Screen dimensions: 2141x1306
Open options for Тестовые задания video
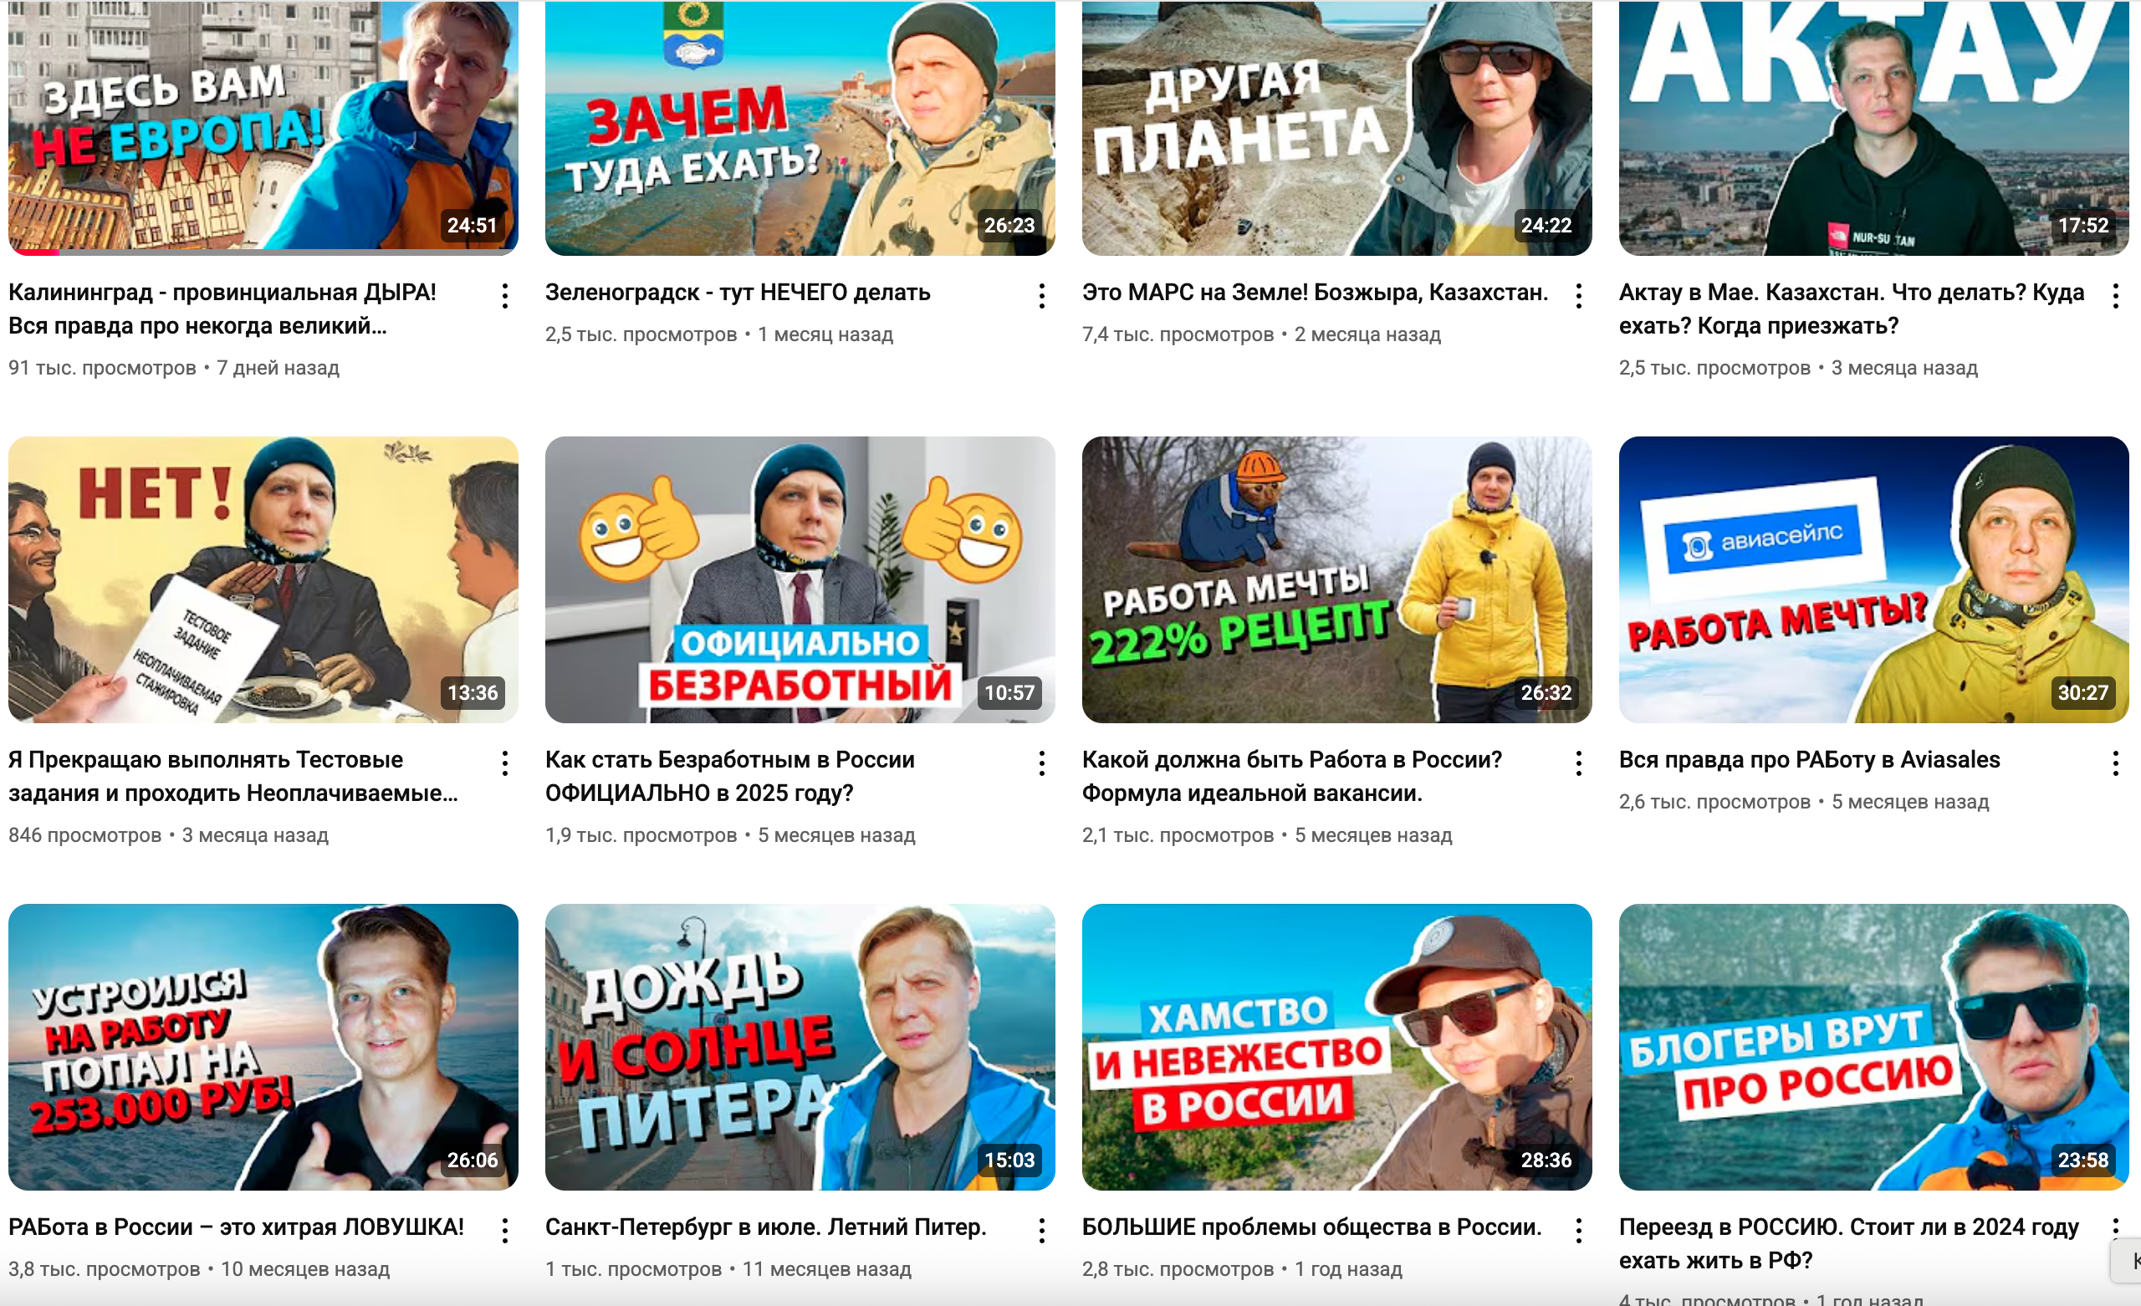(x=505, y=764)
